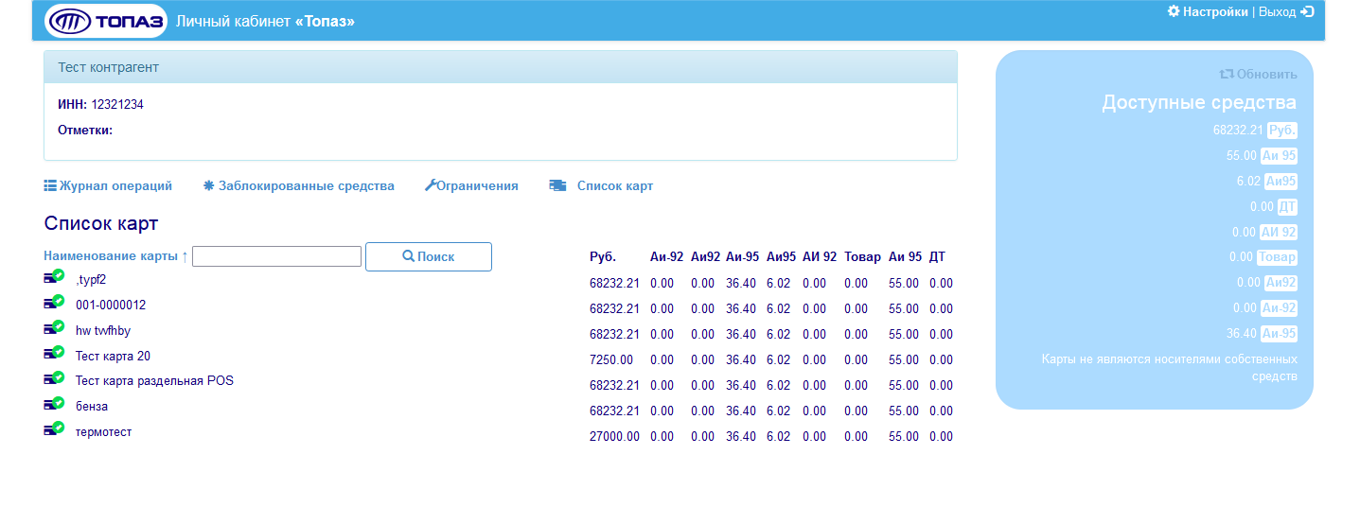Screen dimensions: 1360x507
Task: Click the list icon of Журнал операций
Action: [x=51, y=186]
